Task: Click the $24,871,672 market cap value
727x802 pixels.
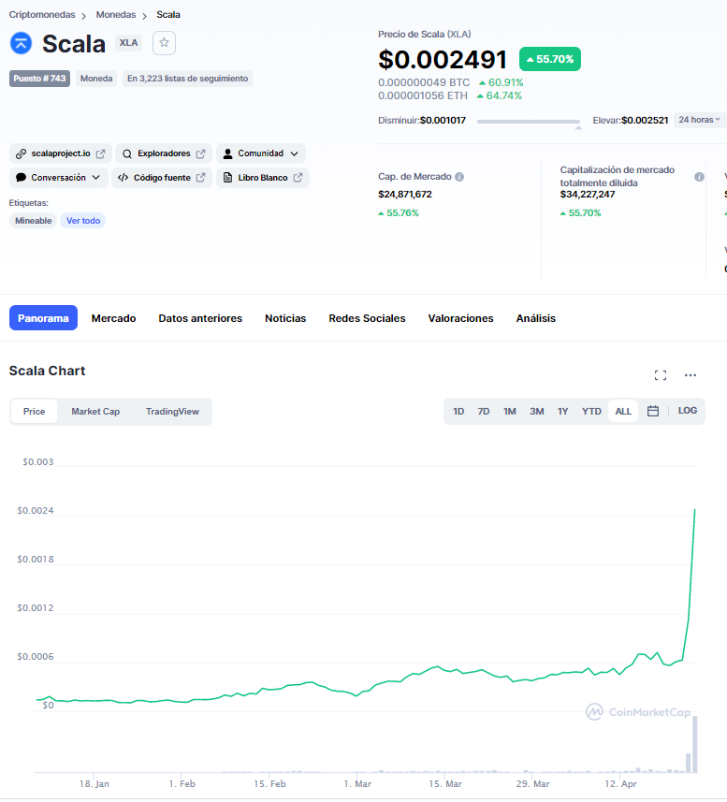Action: (405, 195)
